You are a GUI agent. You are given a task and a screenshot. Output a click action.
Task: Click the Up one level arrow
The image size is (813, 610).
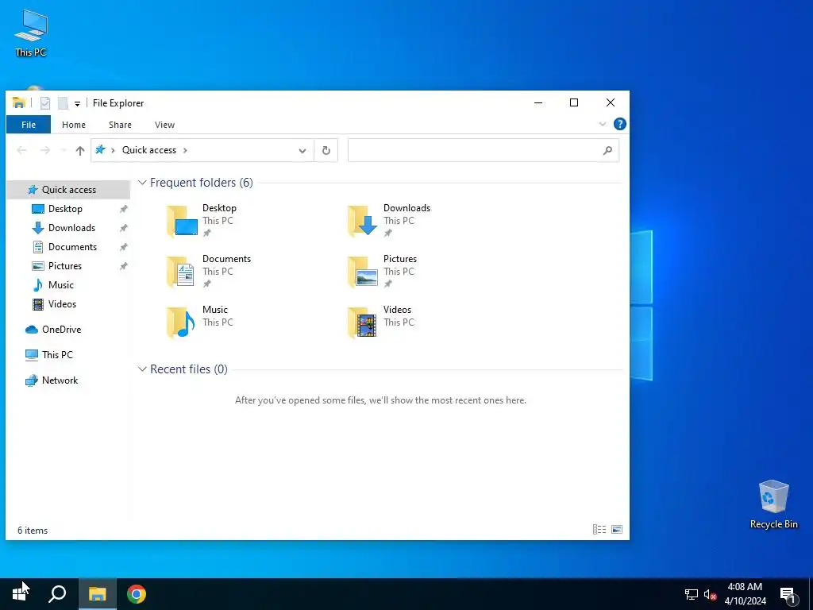tap(80, 150)
